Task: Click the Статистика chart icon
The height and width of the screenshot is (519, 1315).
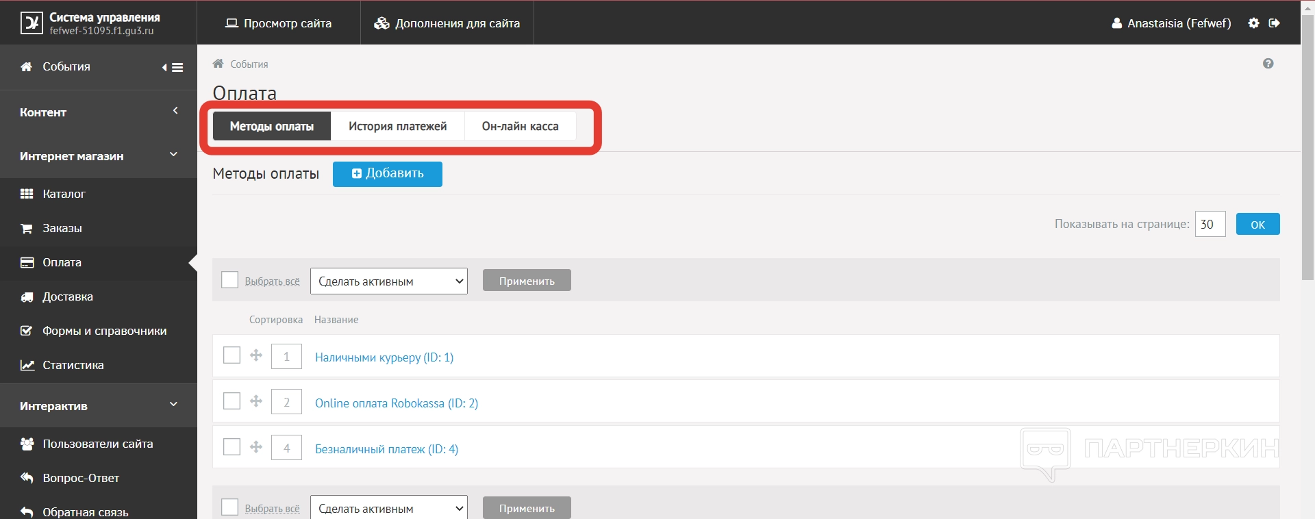Action: 27,365
